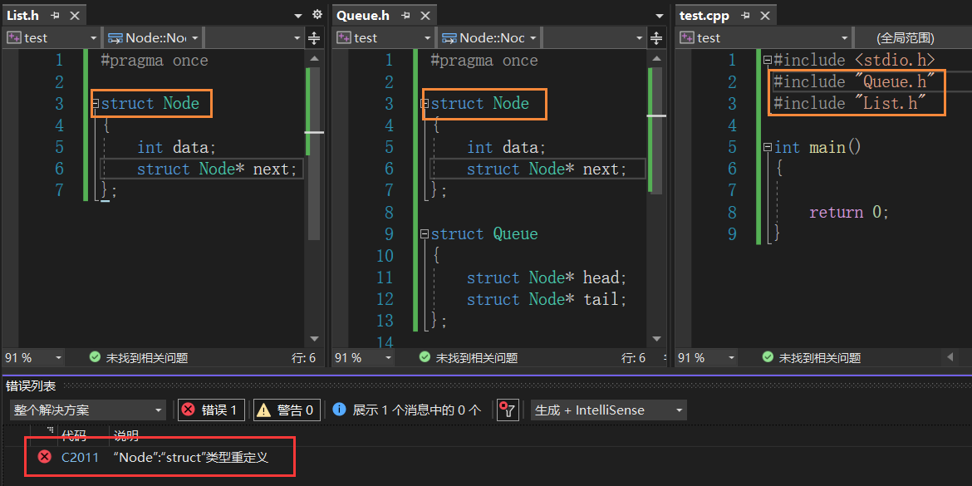Click green check status icon in List.h
Image resolution: width=972 pixels, height=486 pixels.
[95, 357]
